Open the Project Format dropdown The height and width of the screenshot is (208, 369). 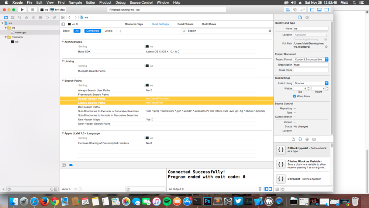311,59
